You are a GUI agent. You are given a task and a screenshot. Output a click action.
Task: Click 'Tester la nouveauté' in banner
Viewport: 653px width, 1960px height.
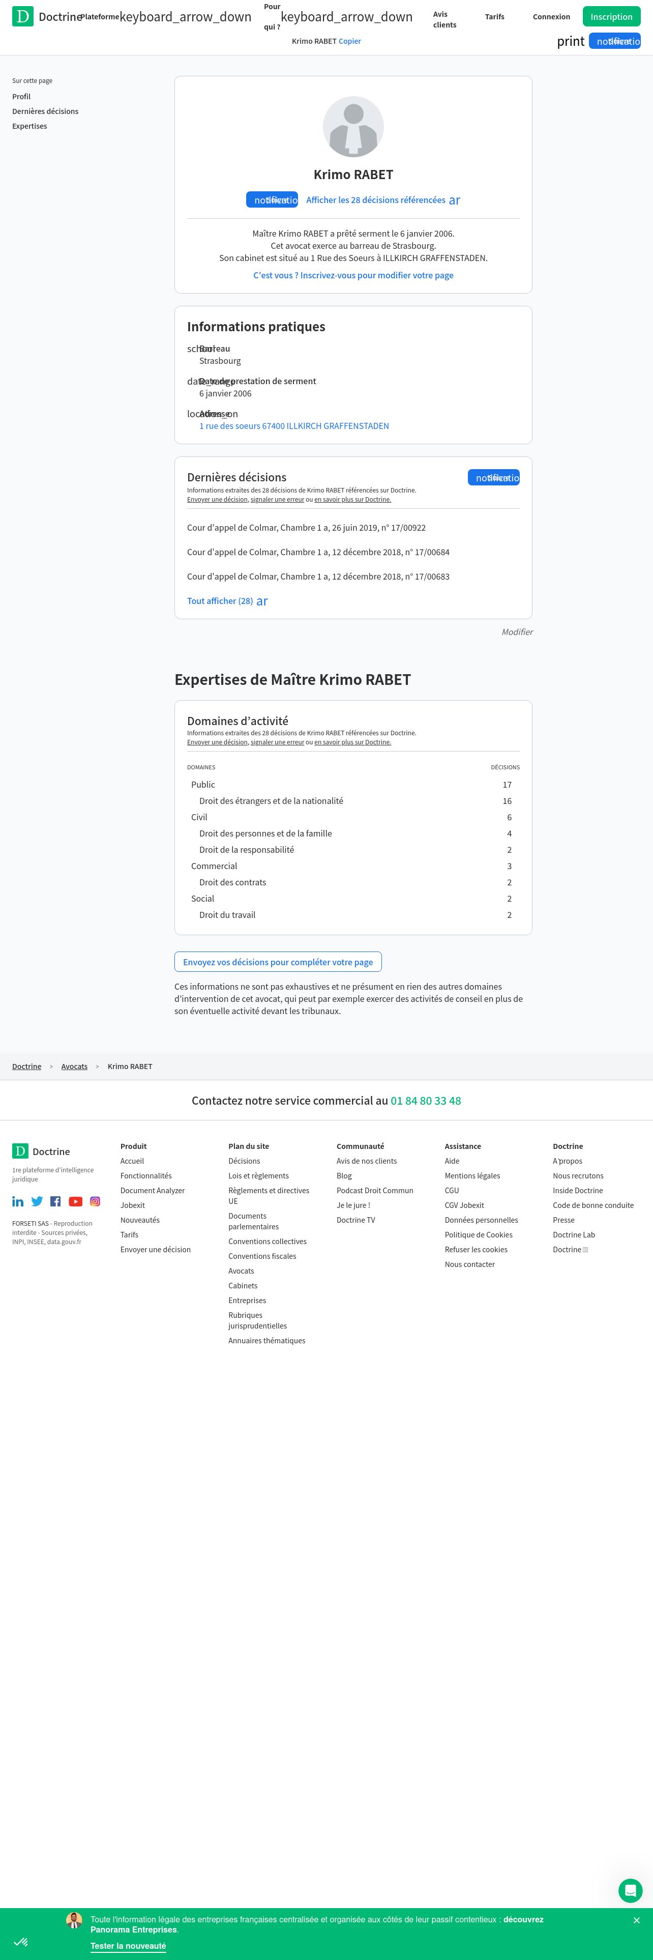pyautogui.click(x=128, y=1946)
